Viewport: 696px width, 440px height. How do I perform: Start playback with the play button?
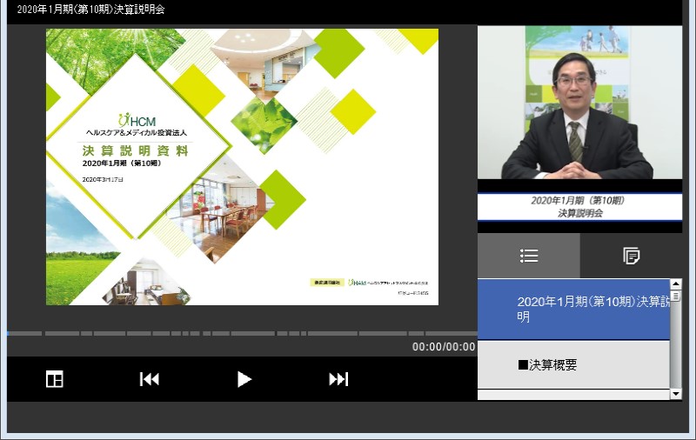244,379
